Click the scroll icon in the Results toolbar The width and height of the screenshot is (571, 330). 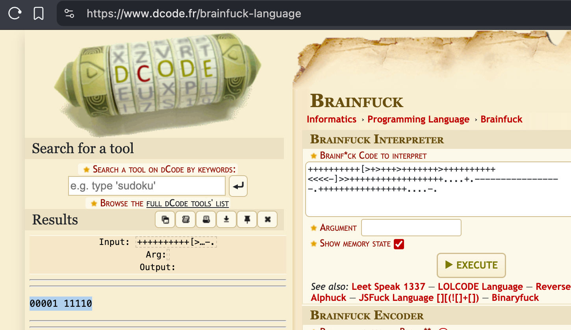(x=185, y=219)
